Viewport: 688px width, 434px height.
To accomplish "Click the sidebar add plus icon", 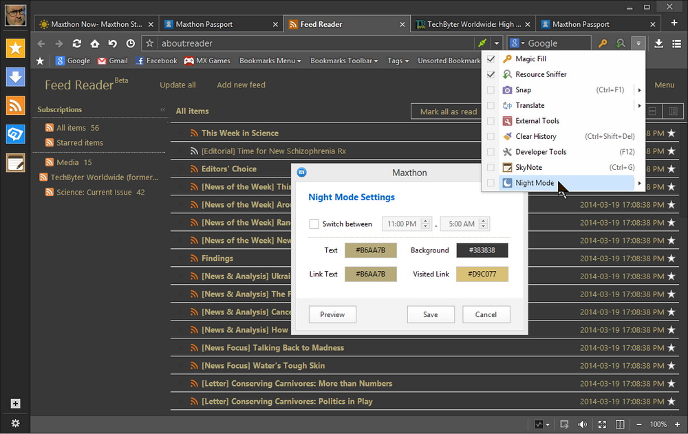I will (15, 403).
